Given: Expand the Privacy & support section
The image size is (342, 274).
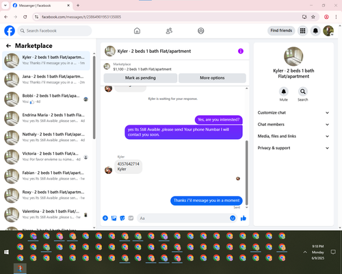Looking at the screenshot, I should pyautogui.click(x=293, y=148).
